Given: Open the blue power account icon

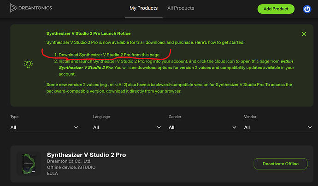Looking at the screenshot, I should 307,9.
